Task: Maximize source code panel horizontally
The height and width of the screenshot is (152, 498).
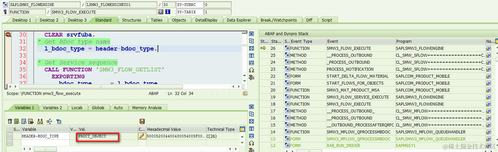Action: [x=251, y=63]
